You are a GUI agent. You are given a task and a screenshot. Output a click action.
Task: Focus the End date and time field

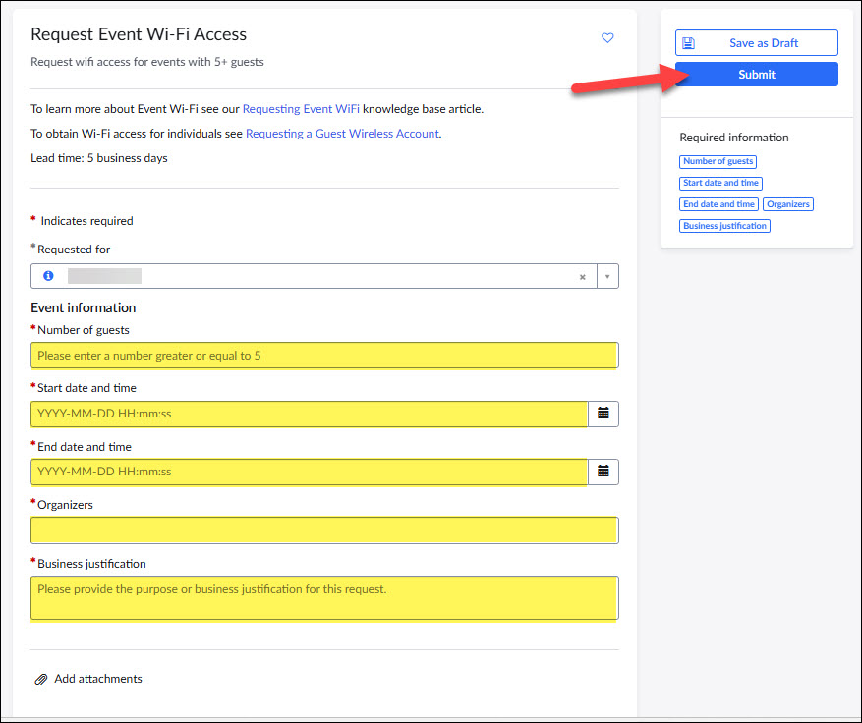[309, 472]
